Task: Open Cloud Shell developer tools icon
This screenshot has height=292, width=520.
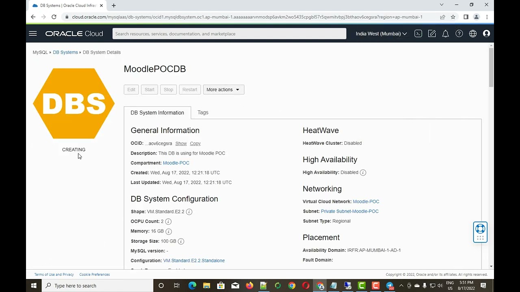Action: (x=418, y=34)
